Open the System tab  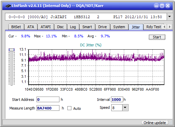coord(119,27)
